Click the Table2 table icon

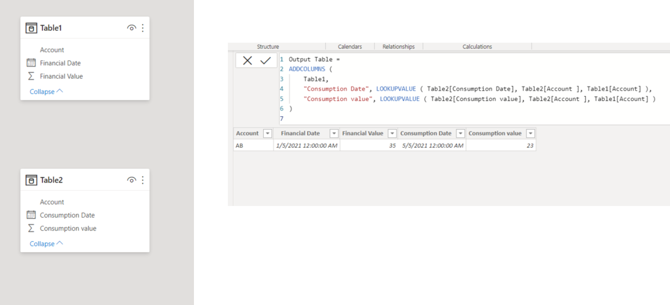pos(31,180)
